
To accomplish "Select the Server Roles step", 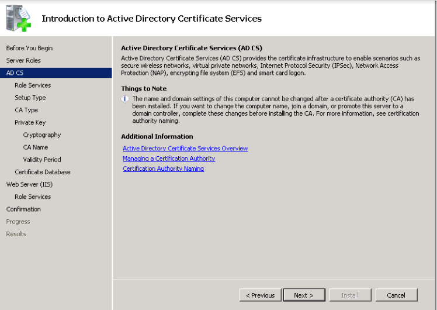I will click(23, 60).
